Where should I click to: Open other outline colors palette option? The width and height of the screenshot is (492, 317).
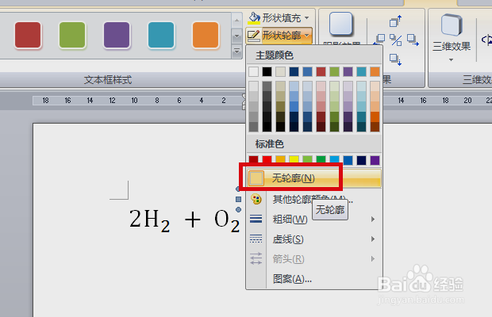point(313,199)
